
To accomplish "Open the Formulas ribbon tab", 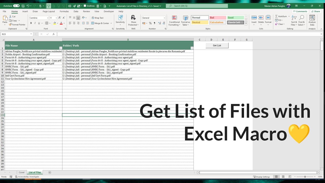I will (x=64, y=11).
